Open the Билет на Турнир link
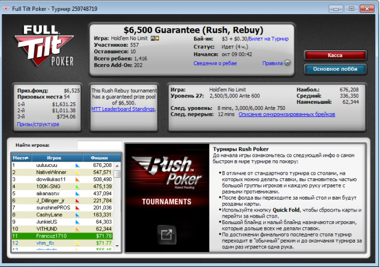 (x=269, y=39)
